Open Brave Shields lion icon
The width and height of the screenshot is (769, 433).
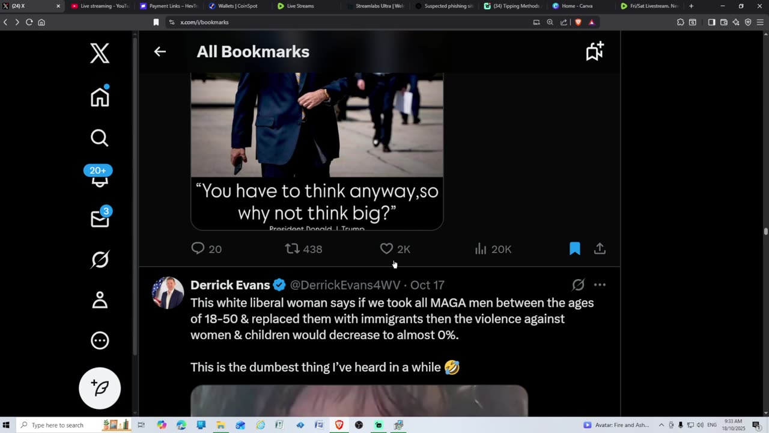578,22
